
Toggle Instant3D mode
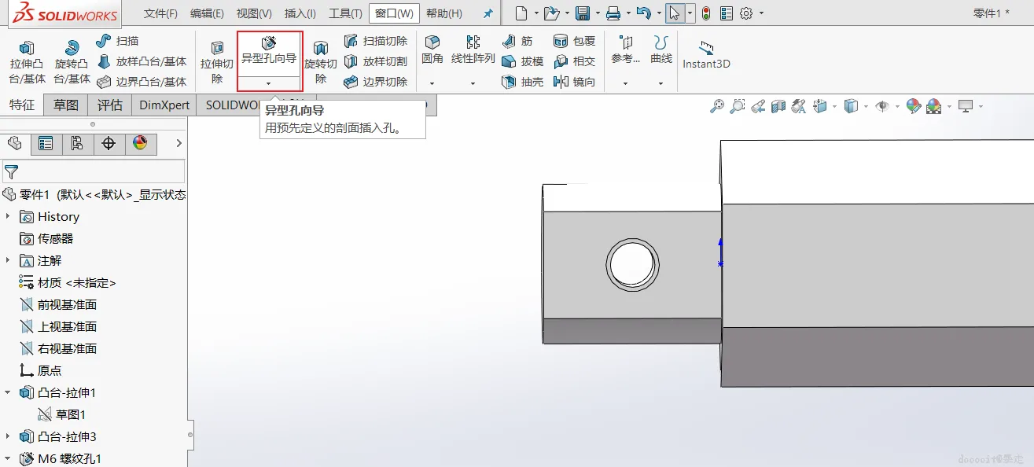click(x=706, y=53)
